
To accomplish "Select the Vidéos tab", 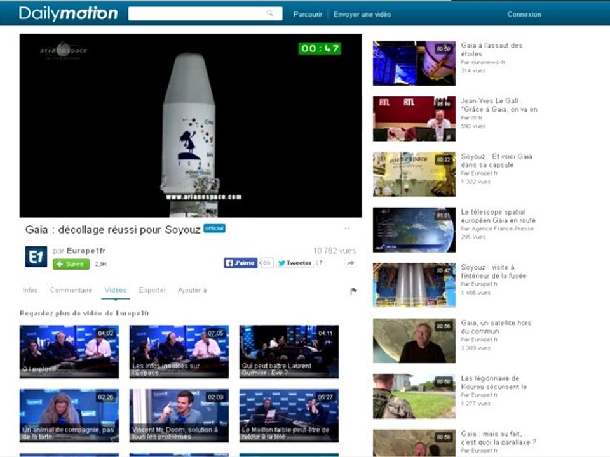I will click(116, 290).
